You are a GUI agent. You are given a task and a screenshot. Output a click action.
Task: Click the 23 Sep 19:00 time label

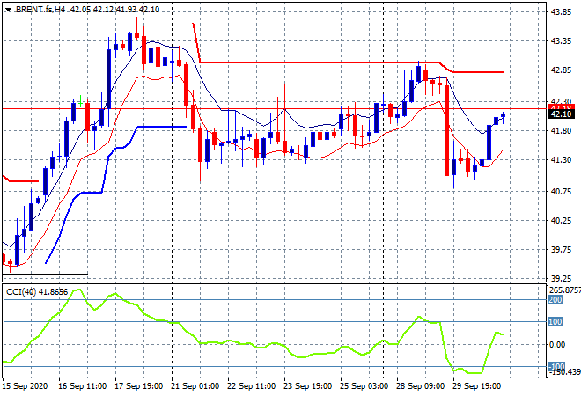click(x=307, y=386)
